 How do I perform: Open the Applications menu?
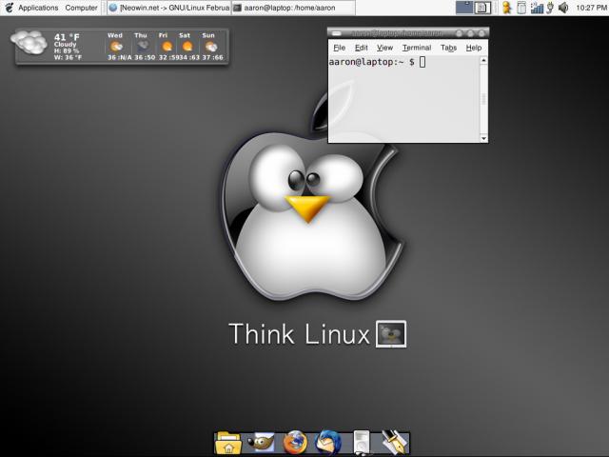pyautogui.click(x=38, y=8)
